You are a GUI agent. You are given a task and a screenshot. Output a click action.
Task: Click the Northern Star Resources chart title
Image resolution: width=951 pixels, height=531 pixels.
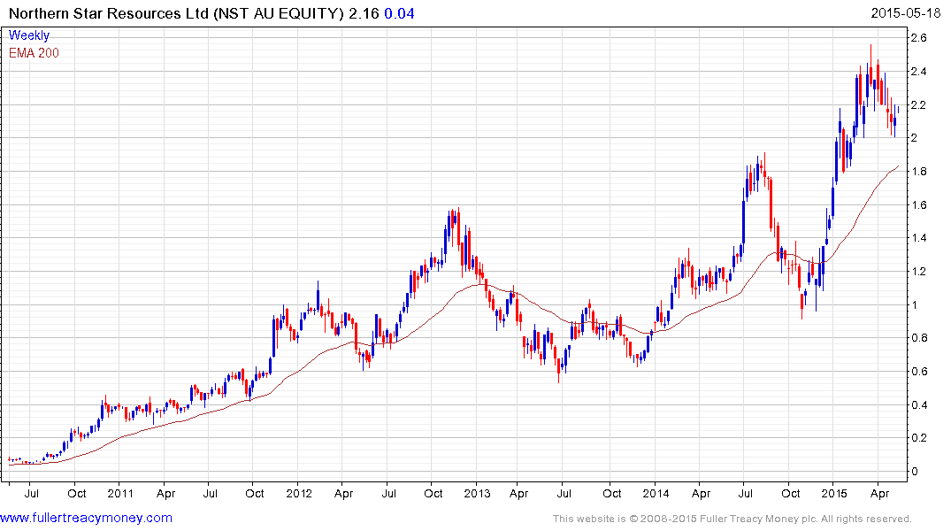pyautogui.click(x=173, y=13)
